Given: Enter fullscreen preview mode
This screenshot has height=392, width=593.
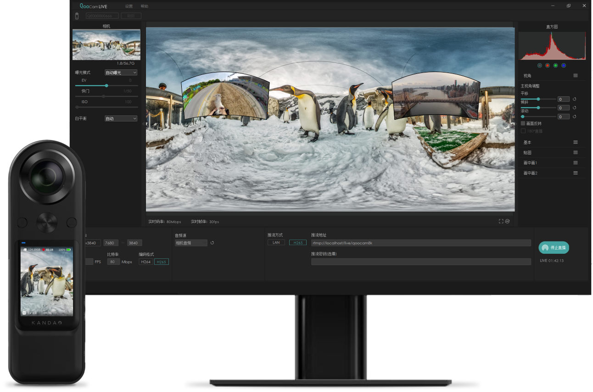Looking at the screenshot, I should click(501, 221).
